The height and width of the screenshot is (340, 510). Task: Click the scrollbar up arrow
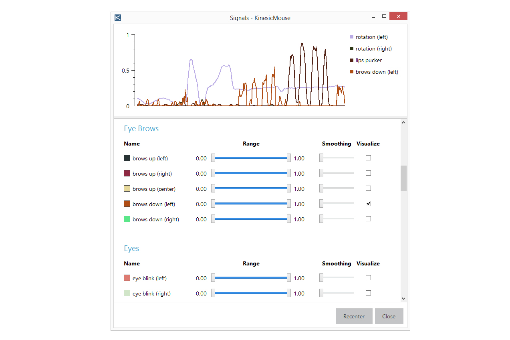click(x=403, y=121)
